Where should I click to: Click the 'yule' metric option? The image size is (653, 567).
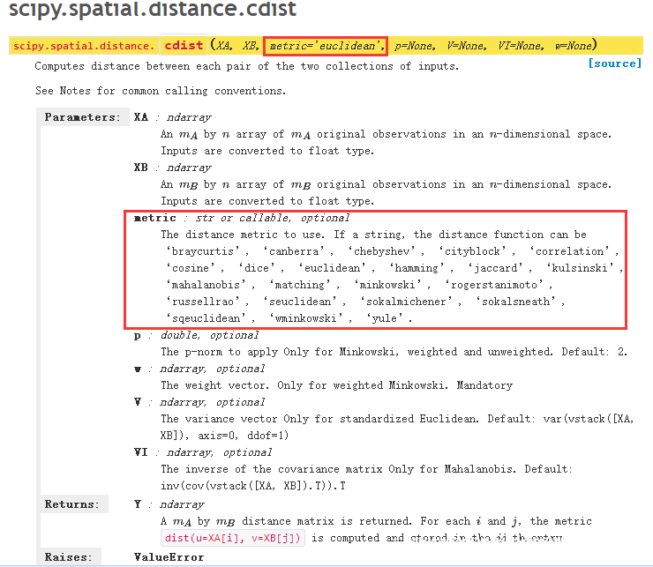click(385, 318)
